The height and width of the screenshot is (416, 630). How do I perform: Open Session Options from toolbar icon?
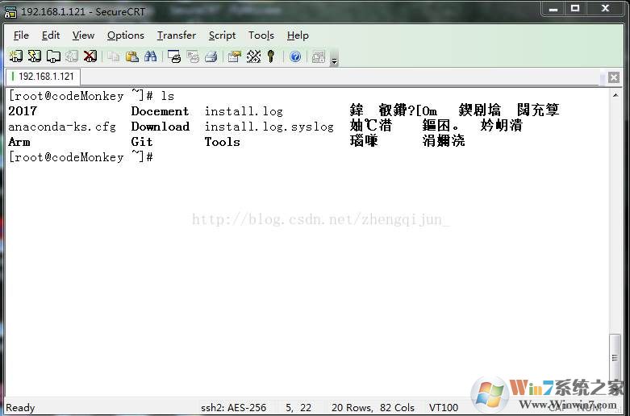click(235, 56)
